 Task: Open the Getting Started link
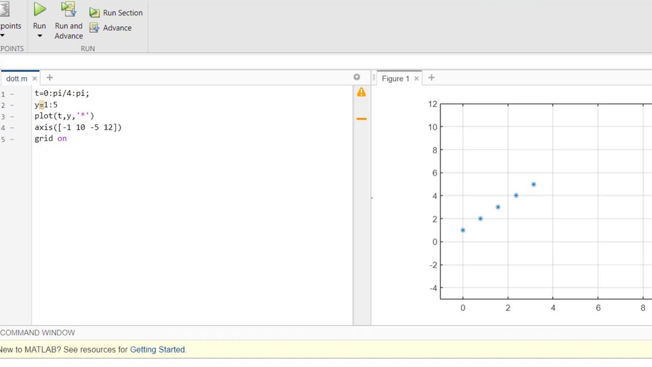pyautogui.click(x=157, y=350)
